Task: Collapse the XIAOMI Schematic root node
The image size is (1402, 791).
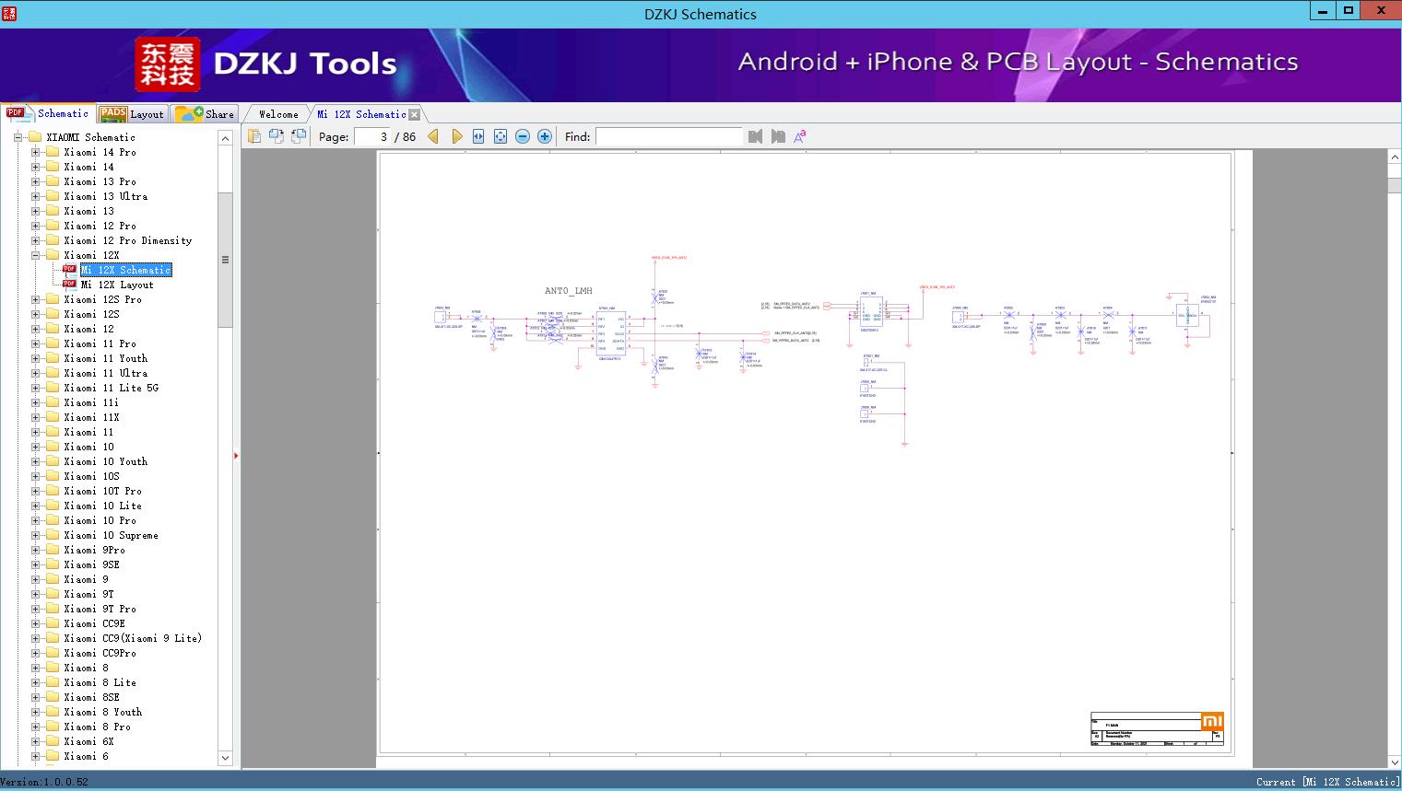Action: click(x=18, y=137)
